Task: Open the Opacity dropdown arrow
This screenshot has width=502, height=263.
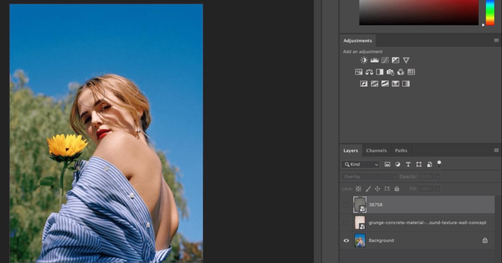Action: click(x=438, y=177)
